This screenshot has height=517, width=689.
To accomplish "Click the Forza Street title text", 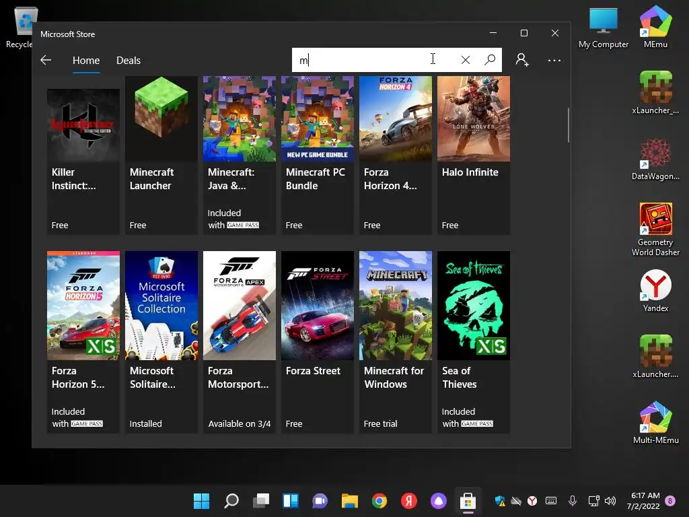I will pyautogui.click(x=313, y=371).
